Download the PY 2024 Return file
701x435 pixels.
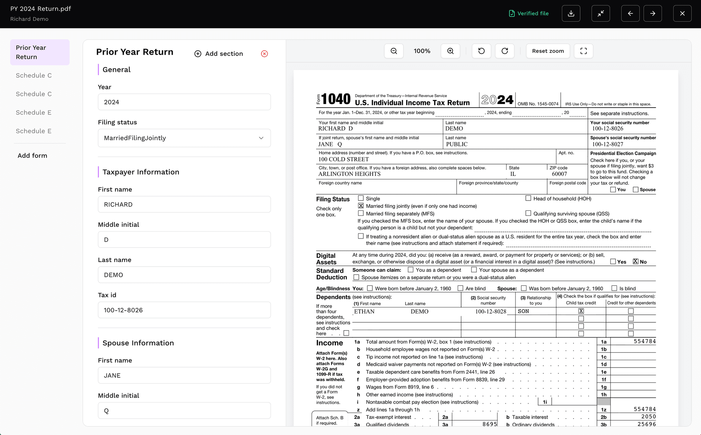pos(571,13)
